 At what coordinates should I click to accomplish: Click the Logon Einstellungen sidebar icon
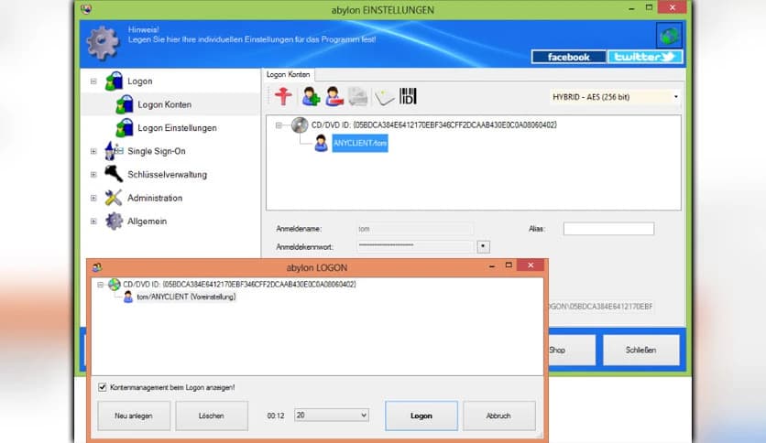(x=124, y=128)
